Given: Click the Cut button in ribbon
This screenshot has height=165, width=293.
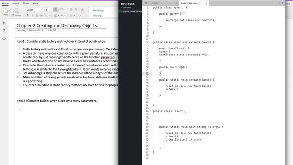Looking at the screenshot, I should [15, 9].
